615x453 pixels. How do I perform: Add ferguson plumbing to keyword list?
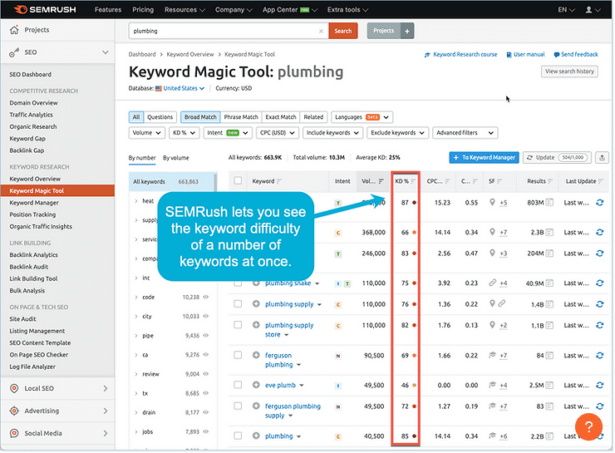pos(256,356)
